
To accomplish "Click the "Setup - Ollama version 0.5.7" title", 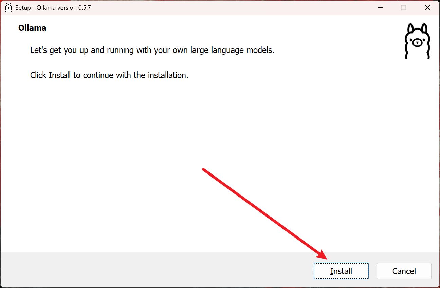I will point(53,7).
